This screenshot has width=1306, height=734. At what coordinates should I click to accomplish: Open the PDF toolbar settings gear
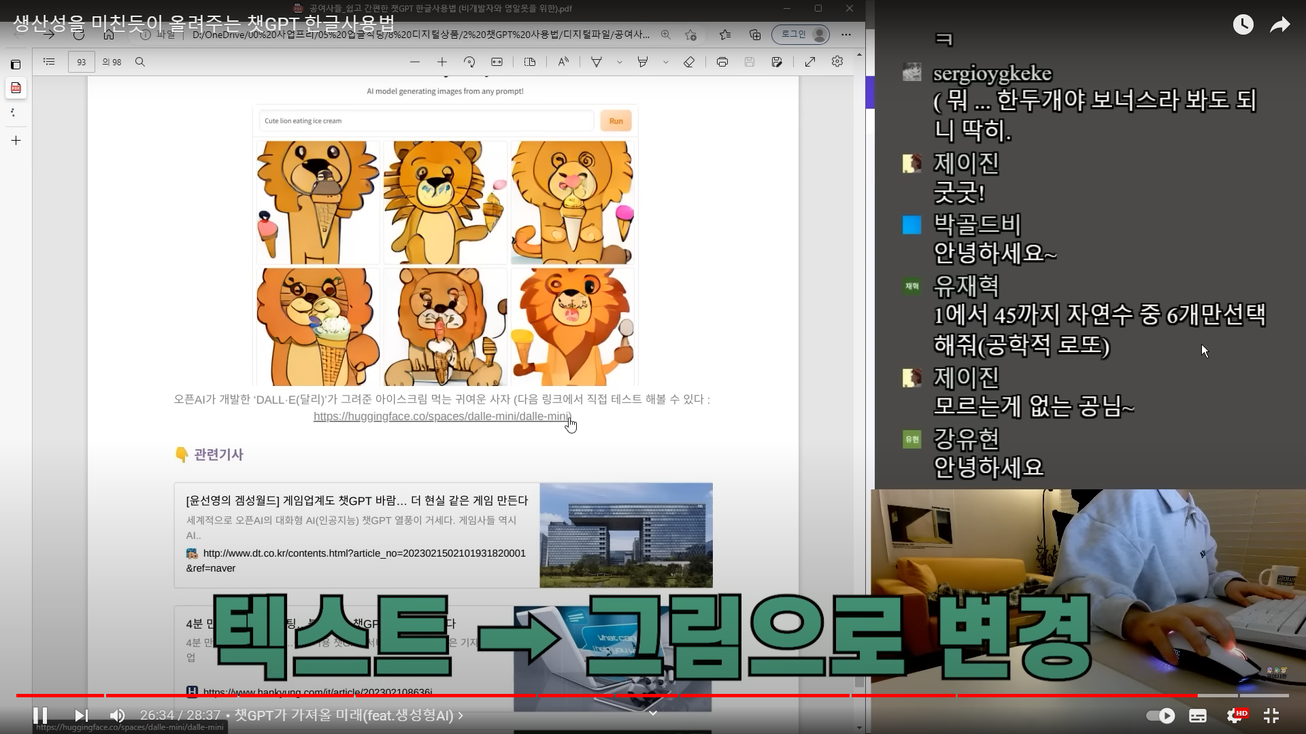click(x=837, y=62)
